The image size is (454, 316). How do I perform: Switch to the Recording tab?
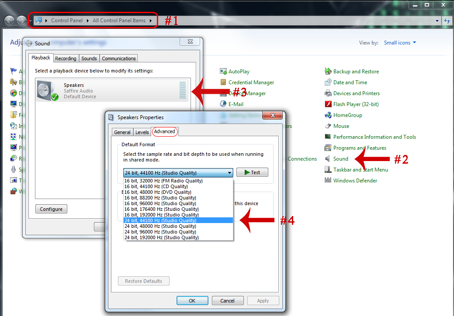[x=66, y=58]
